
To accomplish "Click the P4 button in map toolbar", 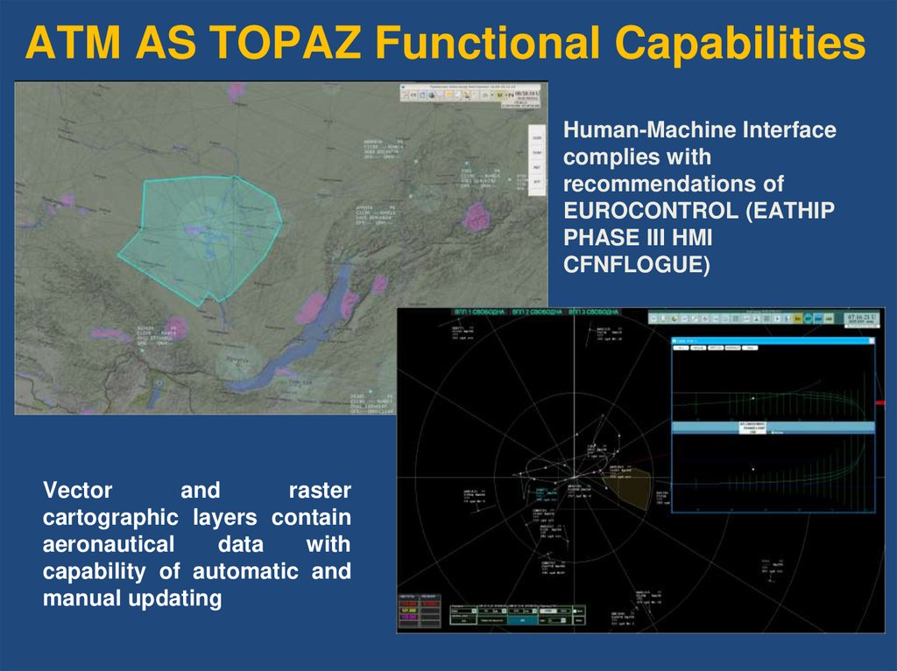I will [x=510, y=94].
